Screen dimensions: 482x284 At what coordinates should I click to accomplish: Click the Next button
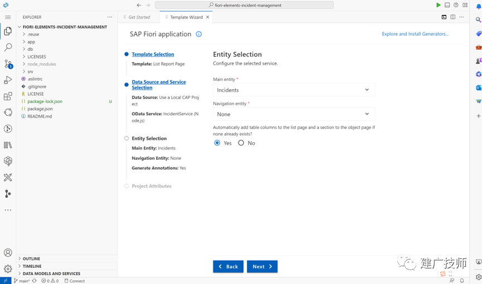(x=262, y=267)
